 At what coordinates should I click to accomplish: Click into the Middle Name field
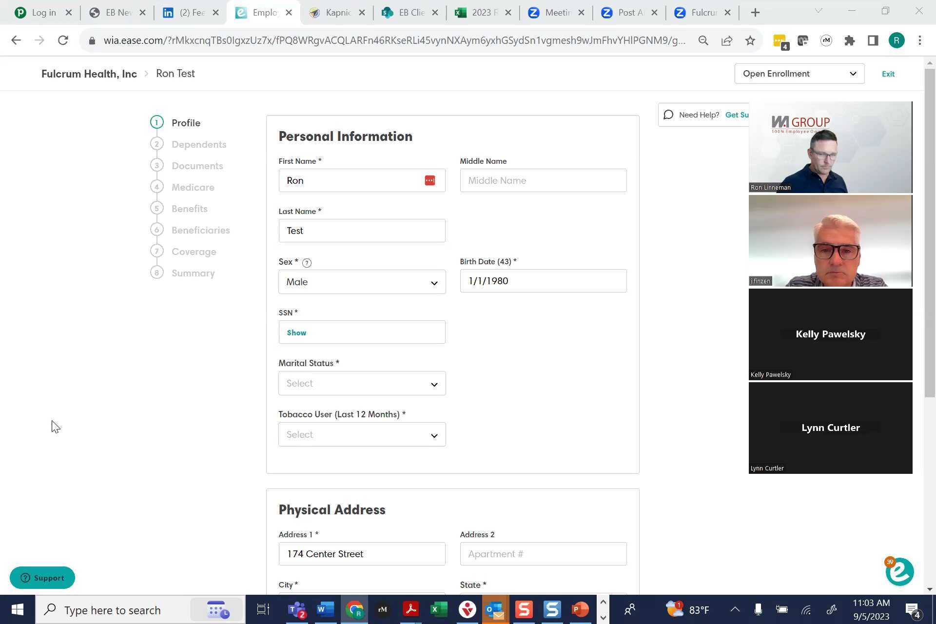[x=543, y=180]
